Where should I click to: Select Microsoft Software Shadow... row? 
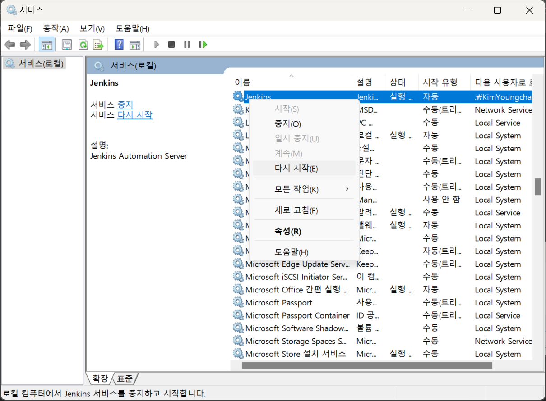(382, 328)
